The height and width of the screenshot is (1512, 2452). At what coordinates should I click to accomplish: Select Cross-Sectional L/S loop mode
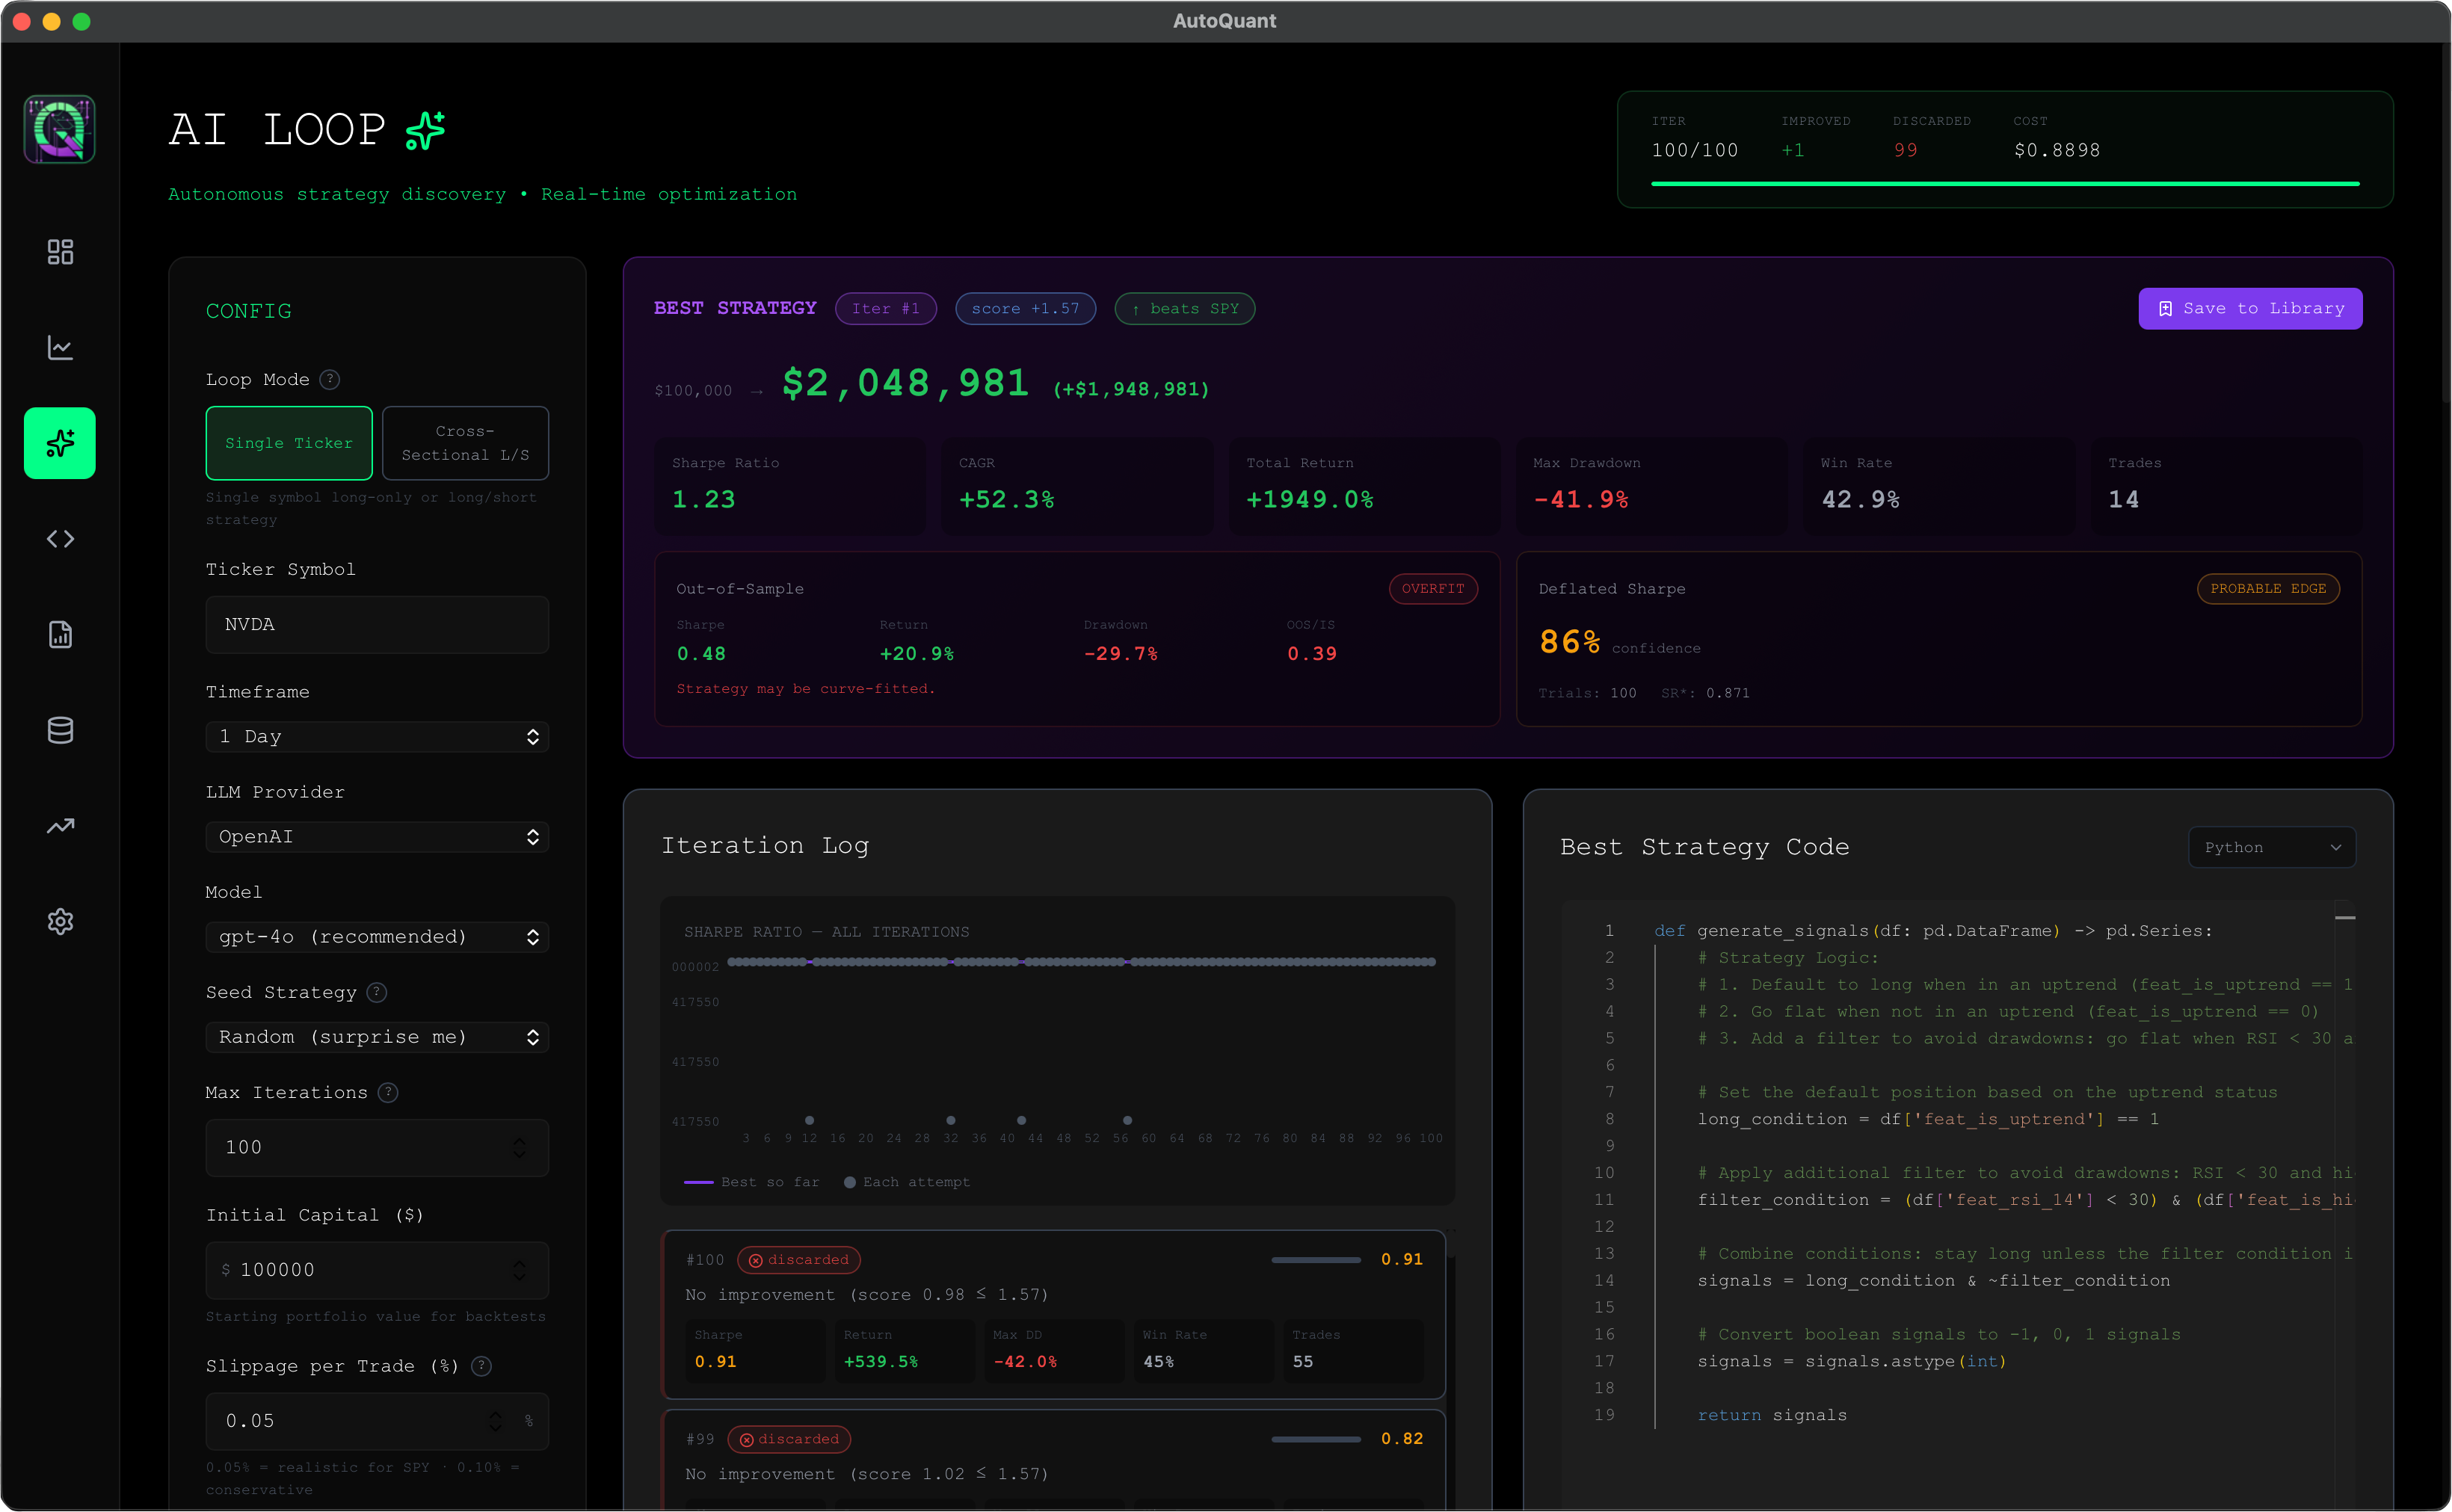(x=465, y=443)
